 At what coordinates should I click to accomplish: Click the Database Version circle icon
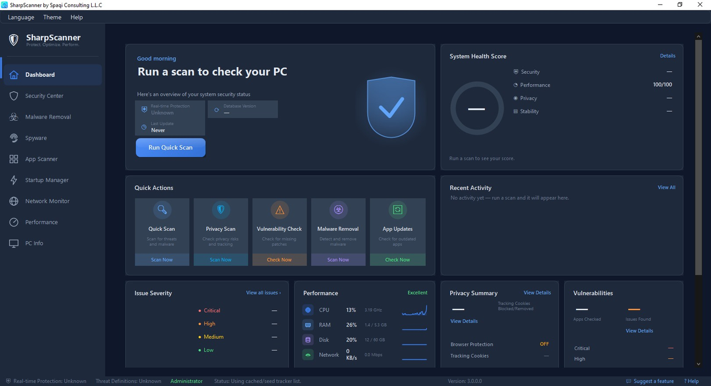[216, 110]
